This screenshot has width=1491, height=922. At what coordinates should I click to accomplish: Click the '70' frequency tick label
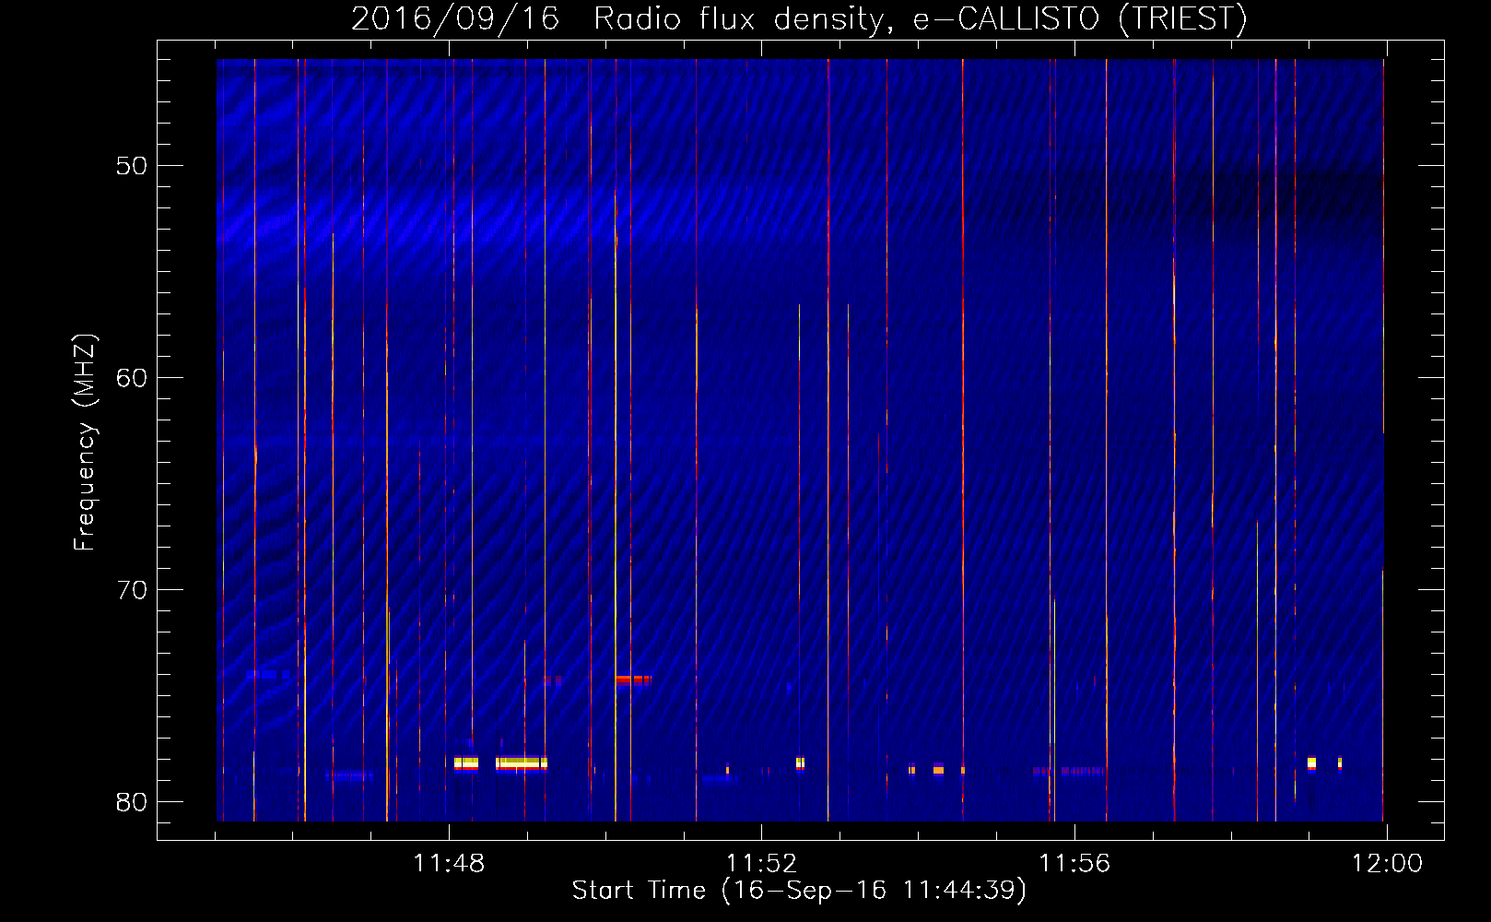pyautogui.click(x=132, y=590)
